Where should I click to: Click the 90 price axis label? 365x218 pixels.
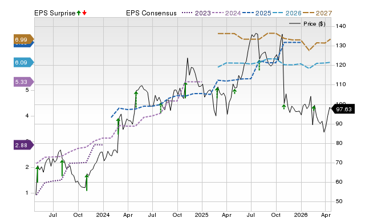339,124
